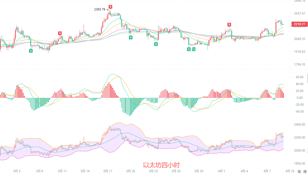Click the 2400.00 Bollinger axis label

tap(300, 125)
